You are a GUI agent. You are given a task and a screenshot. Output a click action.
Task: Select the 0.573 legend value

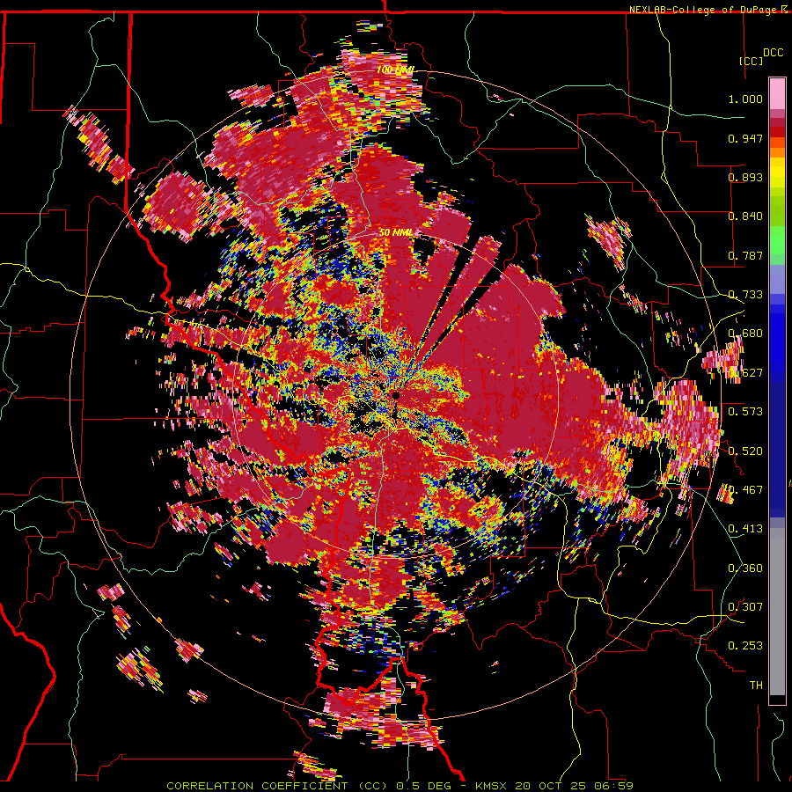[x=745, y=412]
